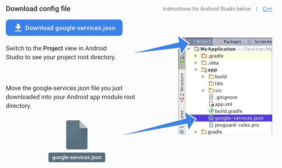
Task: Click the build.gradle Gradle icon
Action: [x=211, y=111]
